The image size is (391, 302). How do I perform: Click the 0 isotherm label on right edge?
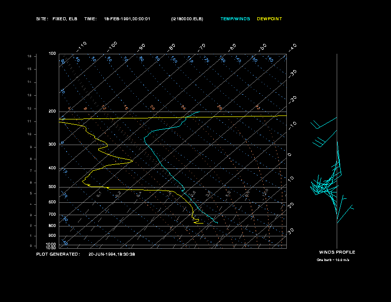(289, 155)
